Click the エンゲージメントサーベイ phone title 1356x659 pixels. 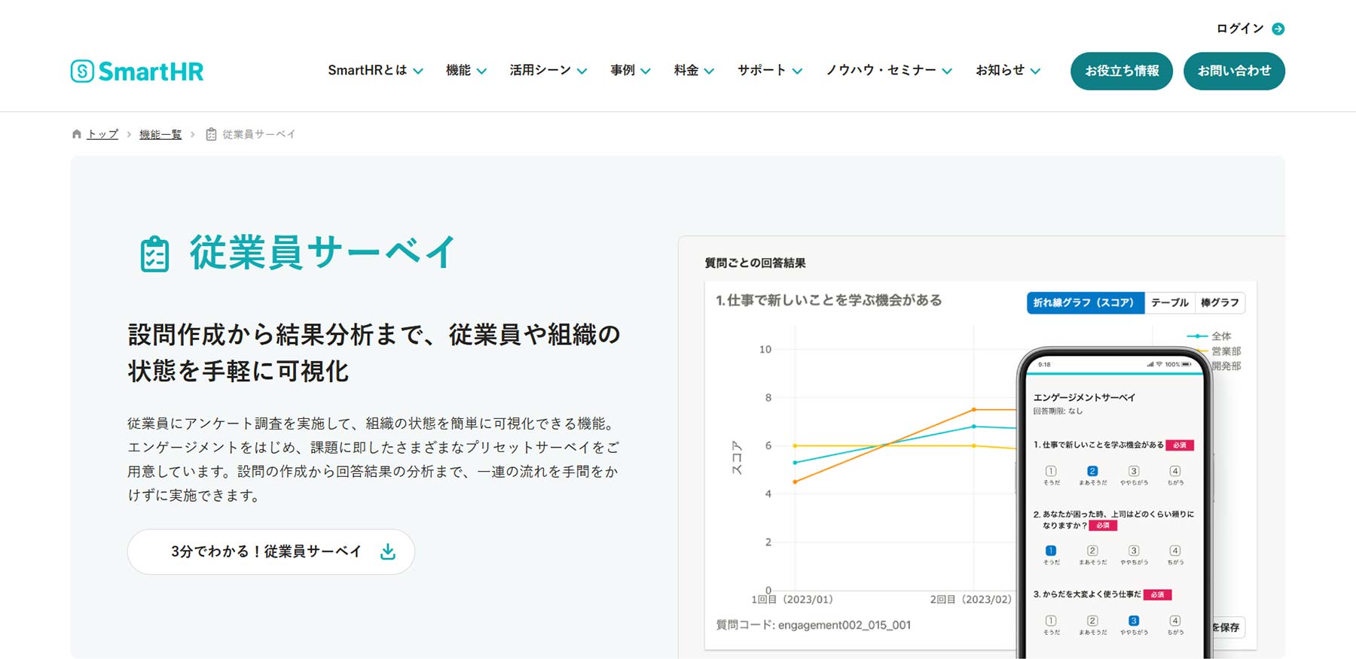point(1084,397)
